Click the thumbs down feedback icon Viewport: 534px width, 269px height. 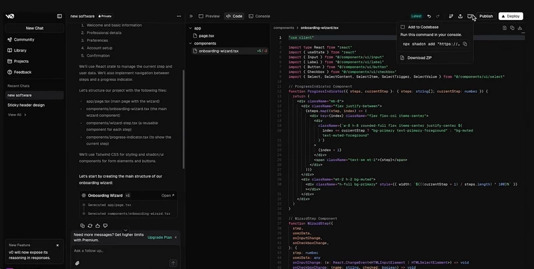(x=105, y=226)
